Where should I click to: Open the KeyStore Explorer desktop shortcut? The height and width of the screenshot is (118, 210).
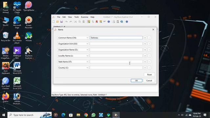tap(29, 53)
